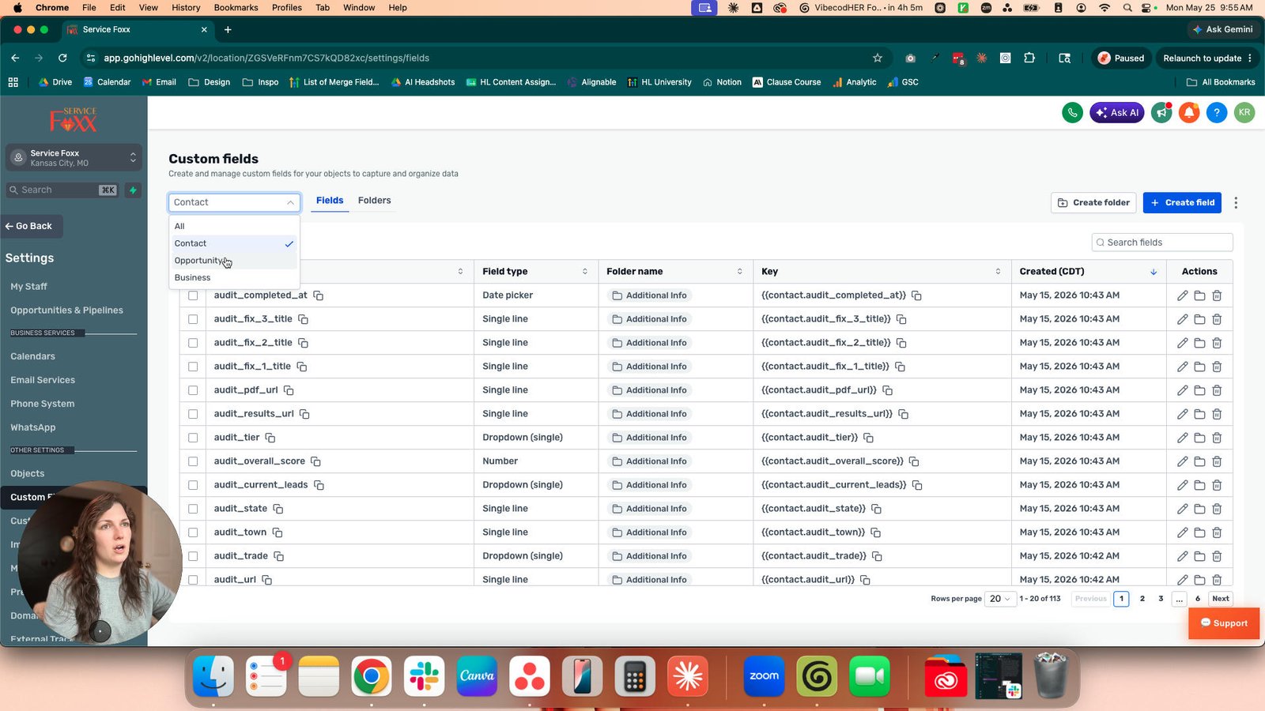
Task: Bookmark this page with the star icon
Action: 877,58
